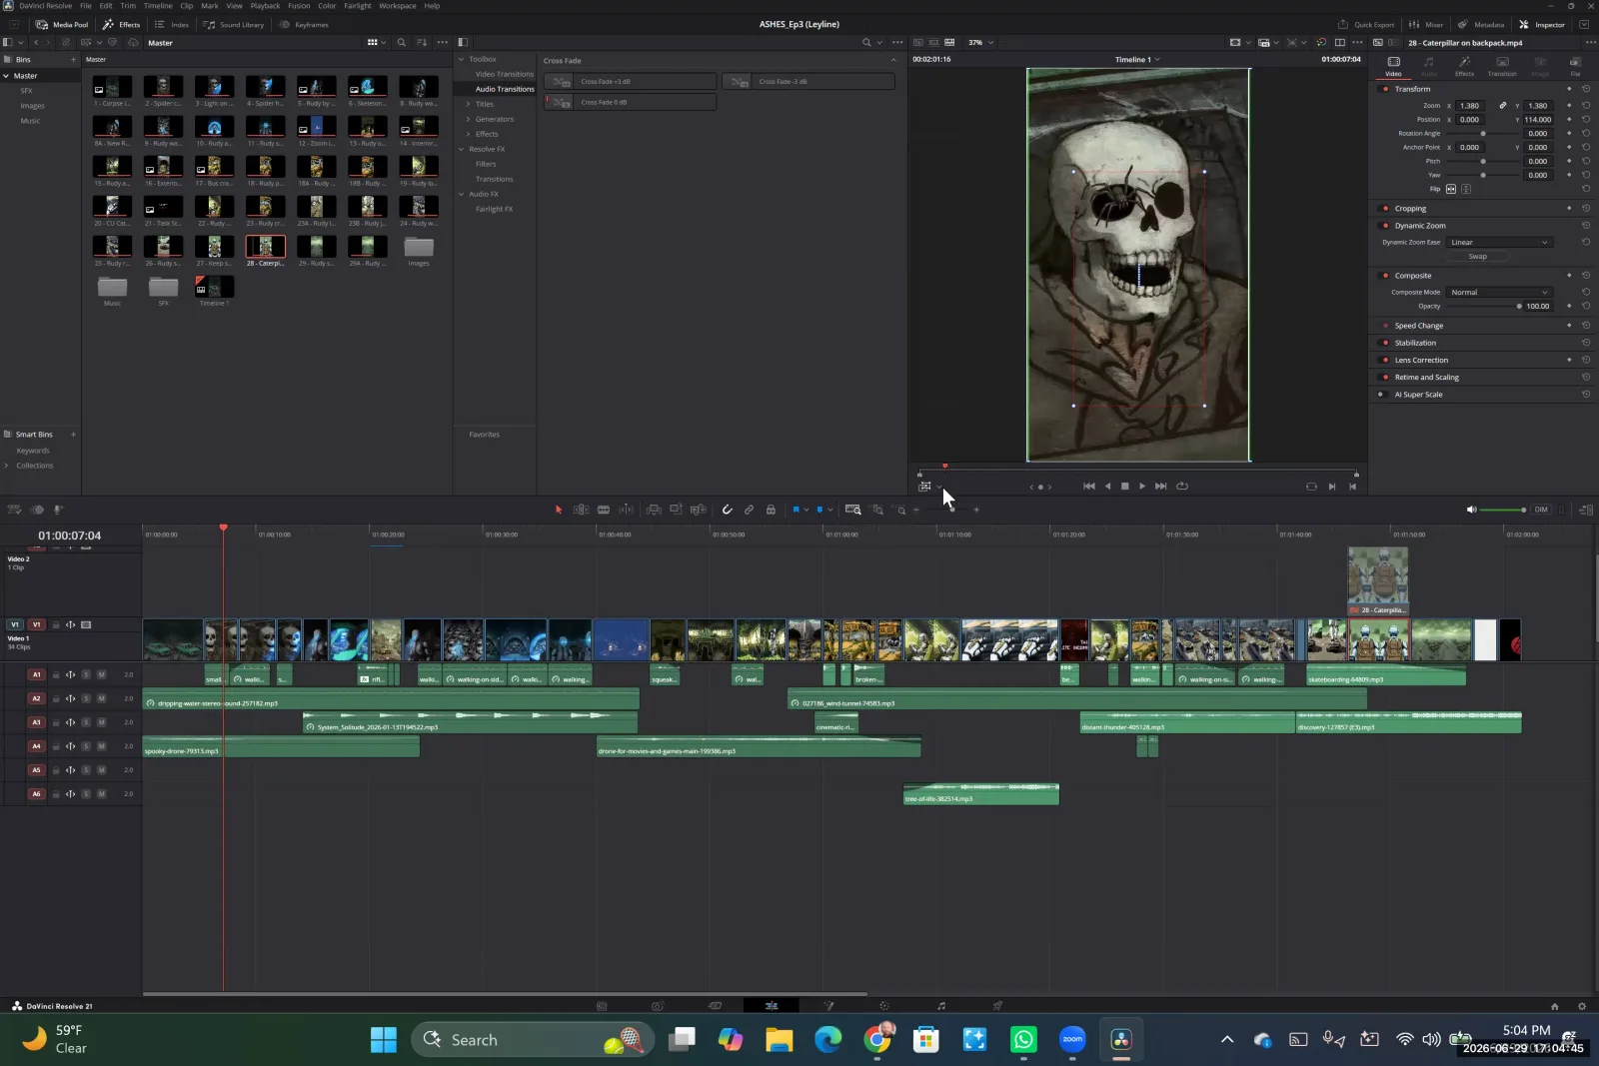Open Project Settings gear in bottom bar
Image resolution: width=1599 pixels, height=1066 pixels.
point(1581,1006)
